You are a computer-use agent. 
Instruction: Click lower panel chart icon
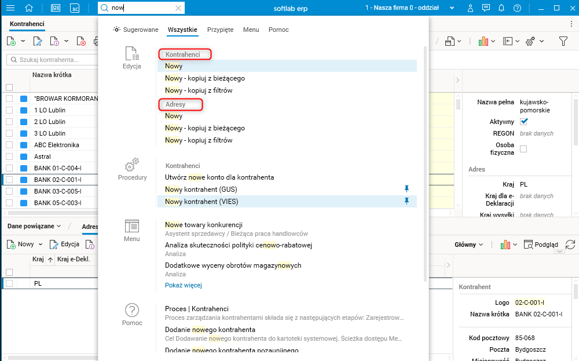(x=505, y=244)
